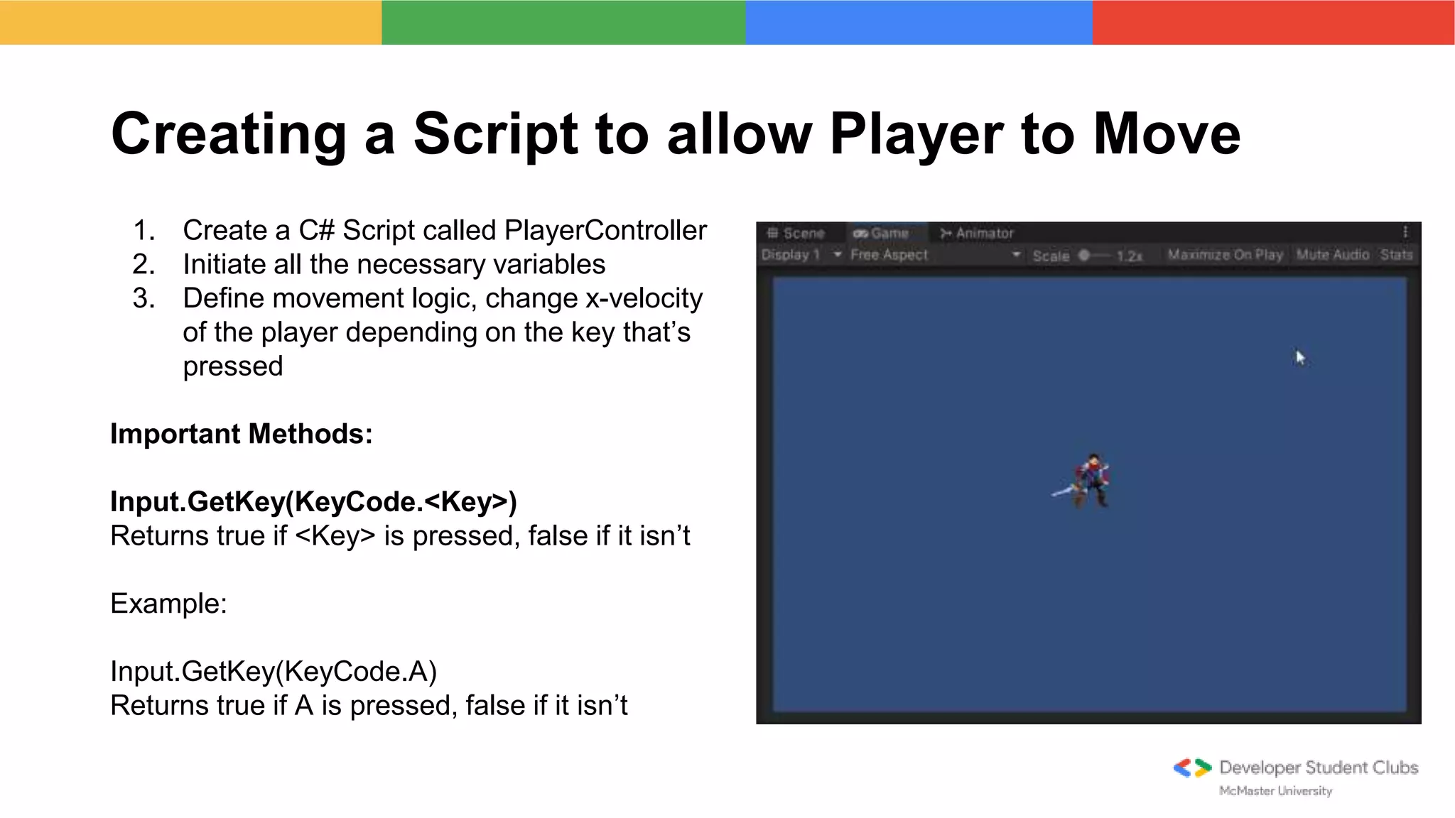Click the 1.2x scale value
Image resolution: width=1455 pixels, height=818 pixels.
tap(1129, 256)
